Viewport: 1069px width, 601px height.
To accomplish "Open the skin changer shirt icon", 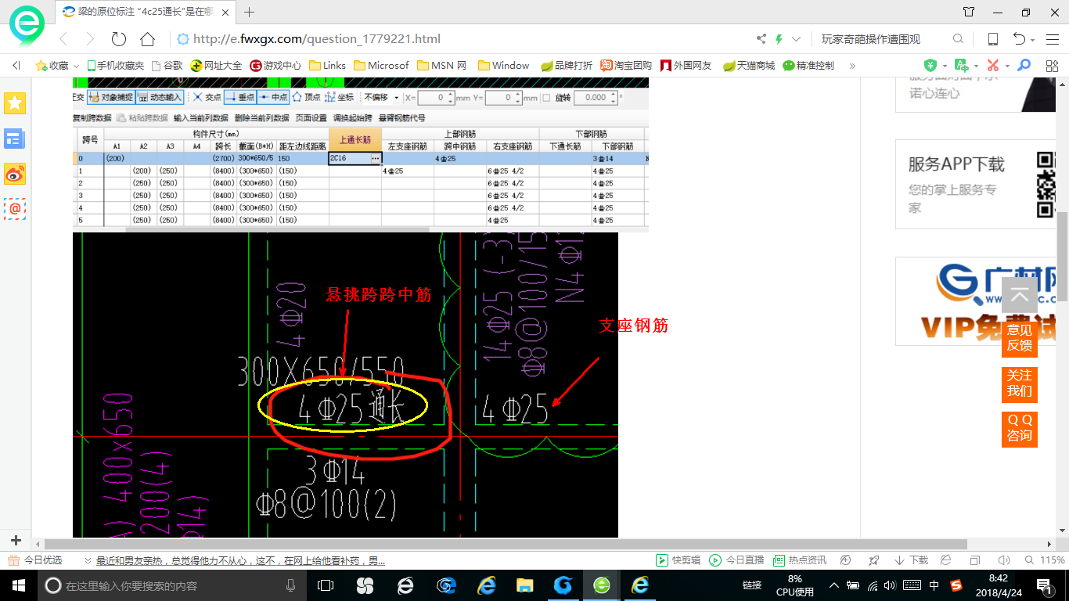I will [x=970, y=12].
